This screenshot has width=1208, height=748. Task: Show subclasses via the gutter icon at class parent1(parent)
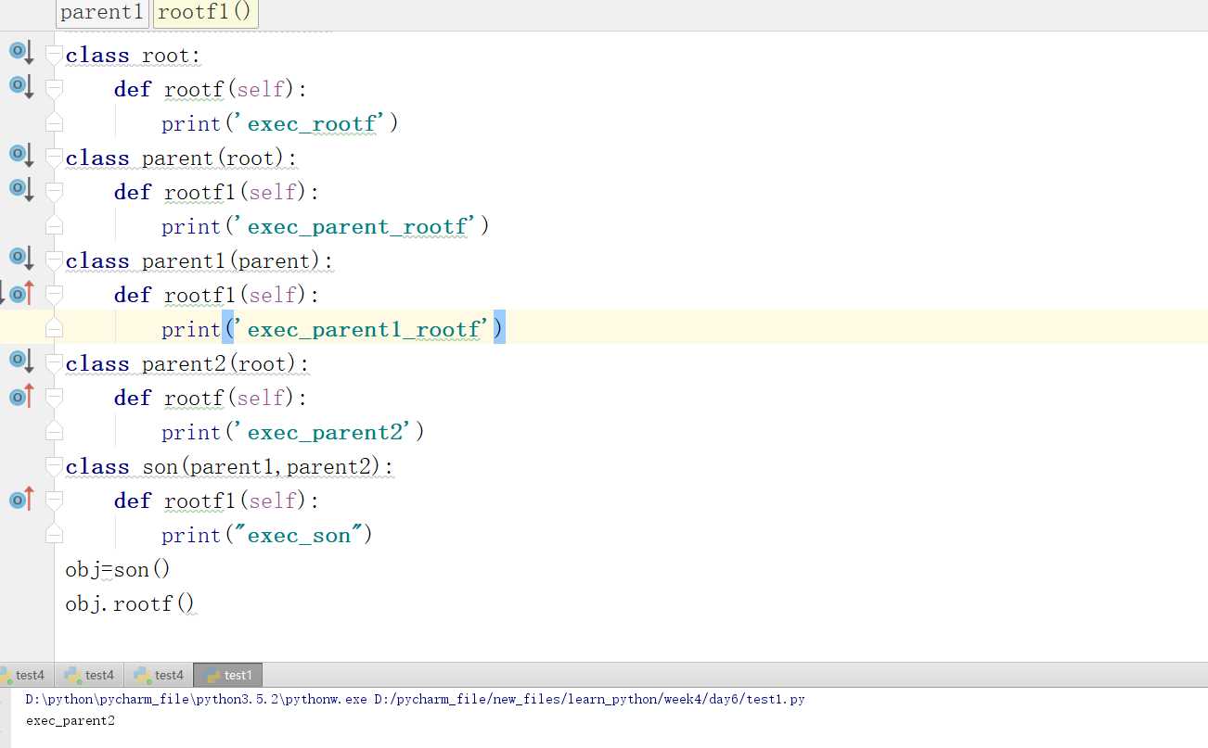[21, 258]
